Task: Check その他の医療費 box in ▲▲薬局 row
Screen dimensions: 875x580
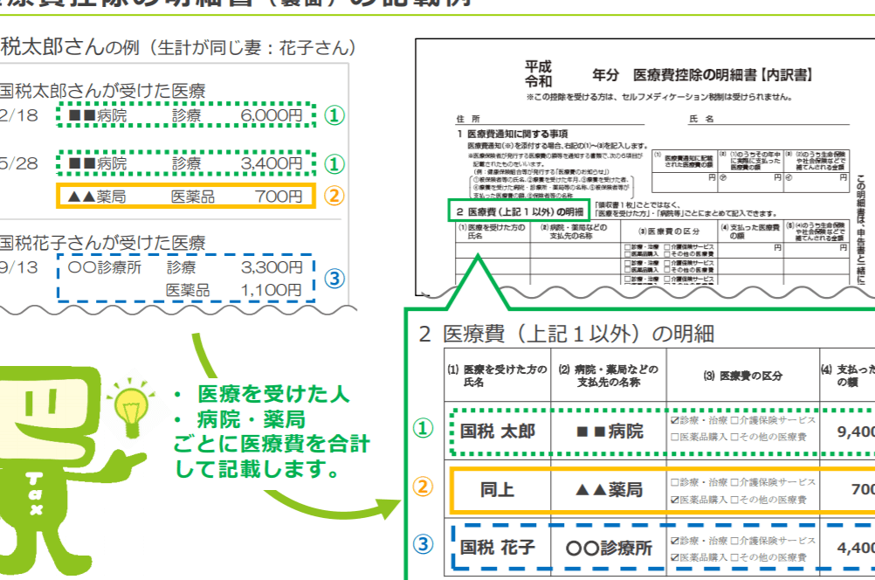Action: (x=734, y=500)
